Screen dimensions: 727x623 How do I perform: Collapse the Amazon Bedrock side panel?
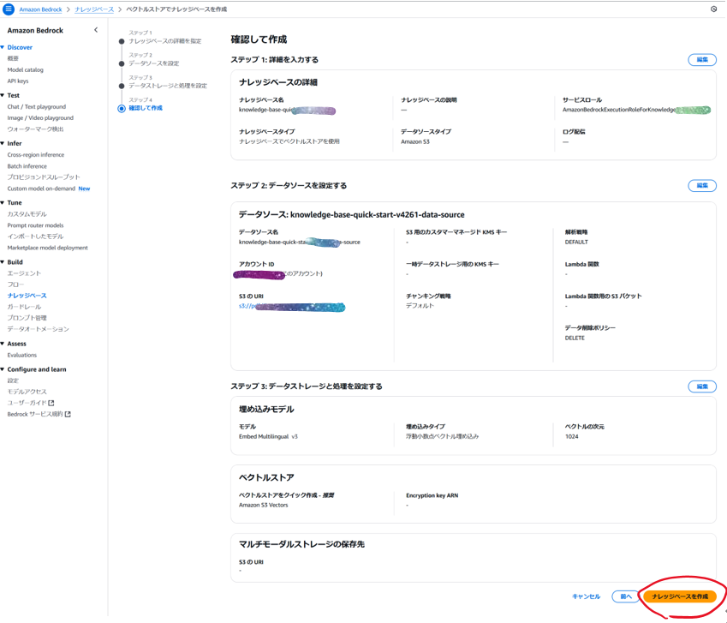(x=96, y=30)
